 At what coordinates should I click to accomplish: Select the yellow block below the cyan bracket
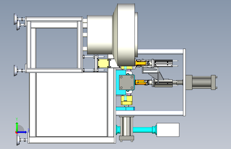pyautogui.click(x=127, y=100)
